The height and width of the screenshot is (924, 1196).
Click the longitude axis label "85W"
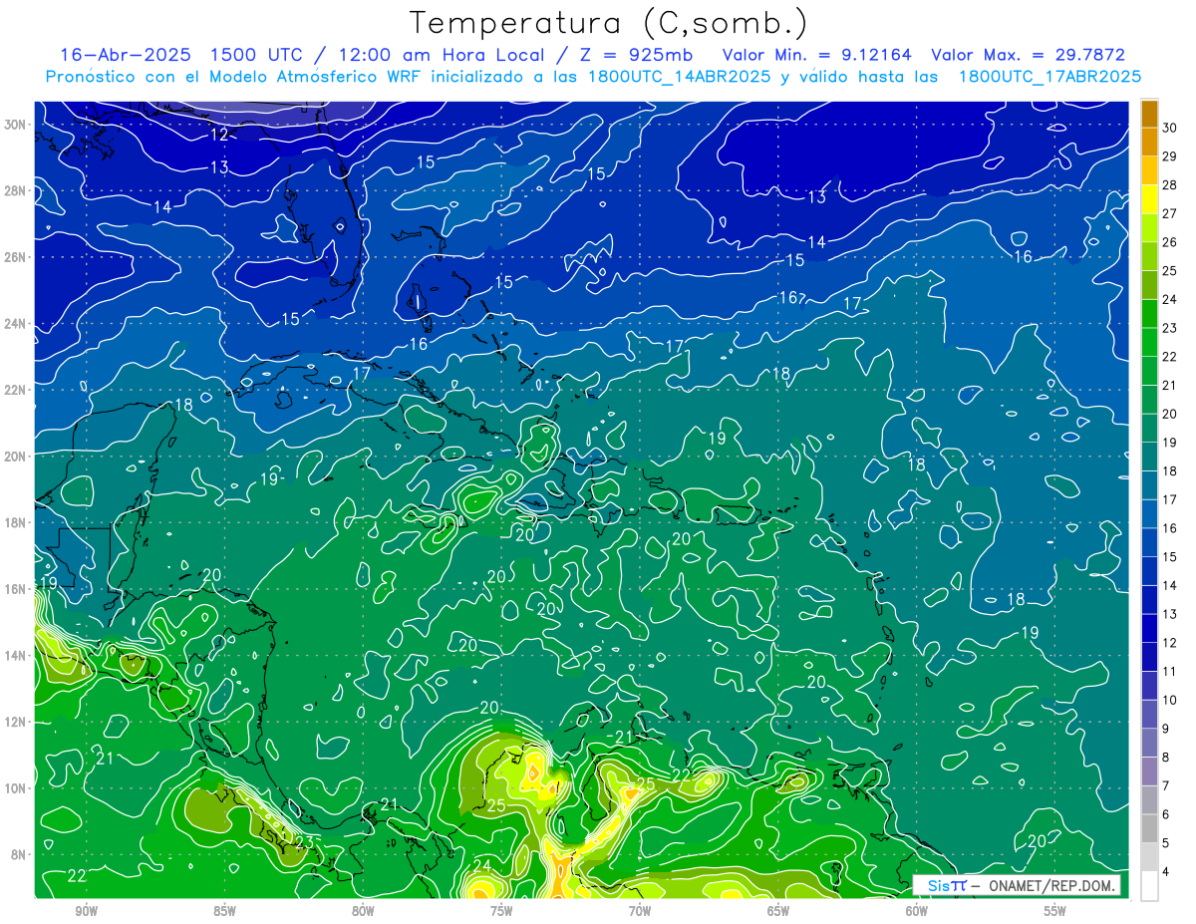pos(224,911)
